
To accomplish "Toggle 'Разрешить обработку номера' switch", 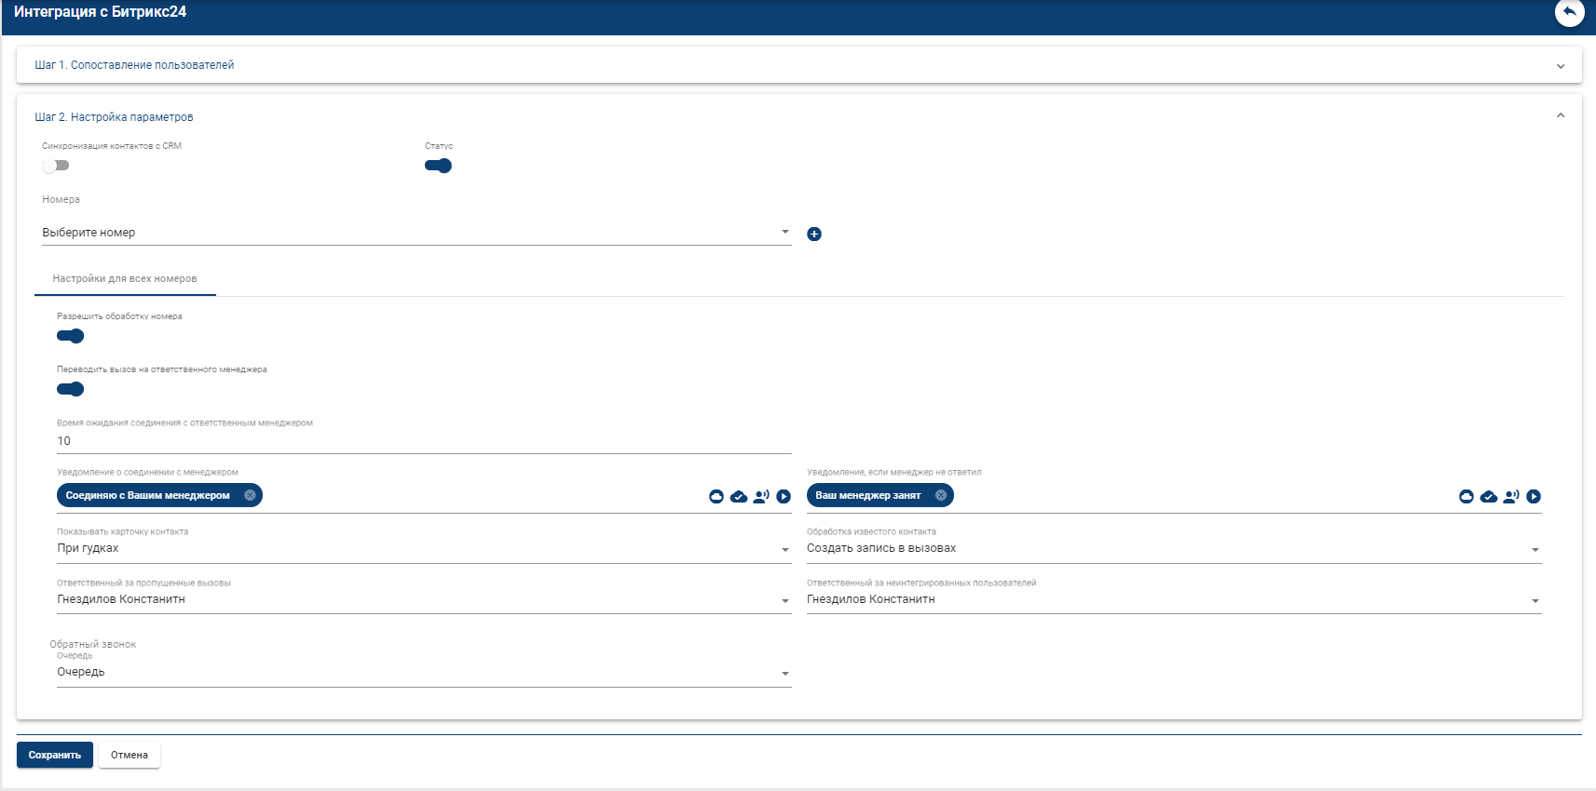I will point(71,336).
